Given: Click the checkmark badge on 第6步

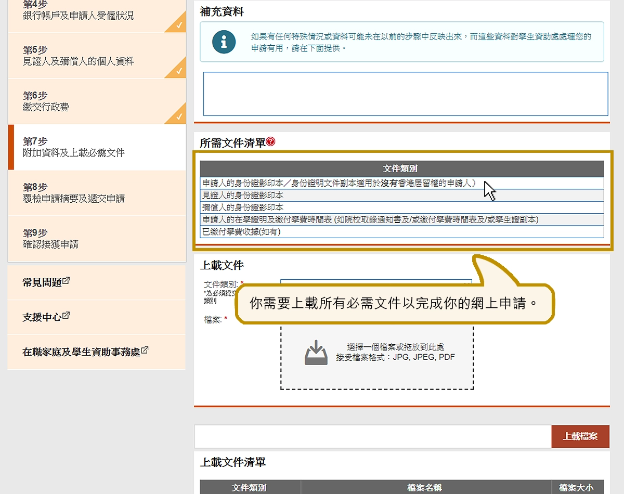Looking at the screenshot, I should point(178,115).
